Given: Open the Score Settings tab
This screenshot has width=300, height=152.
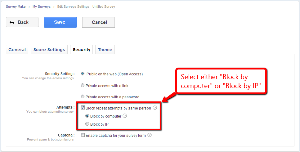Looking at the screenshot, I should (x=49, y=50).
